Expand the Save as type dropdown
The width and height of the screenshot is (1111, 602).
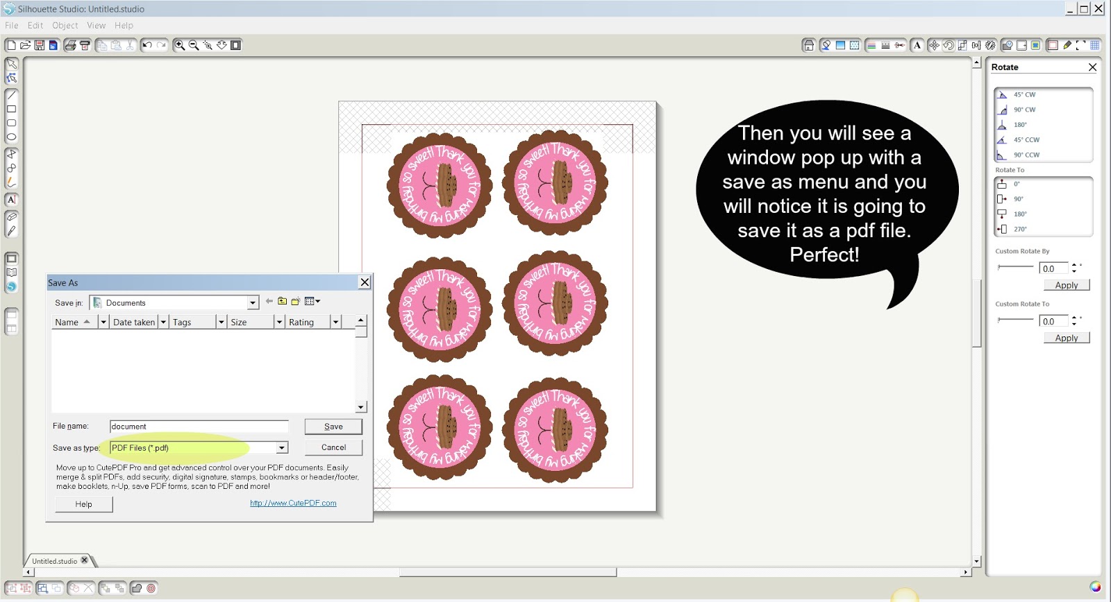point(282,448)
